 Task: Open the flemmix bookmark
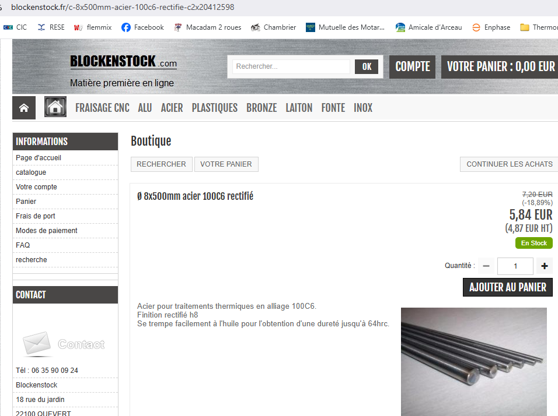pyautogui.click(x=93, y=27)
